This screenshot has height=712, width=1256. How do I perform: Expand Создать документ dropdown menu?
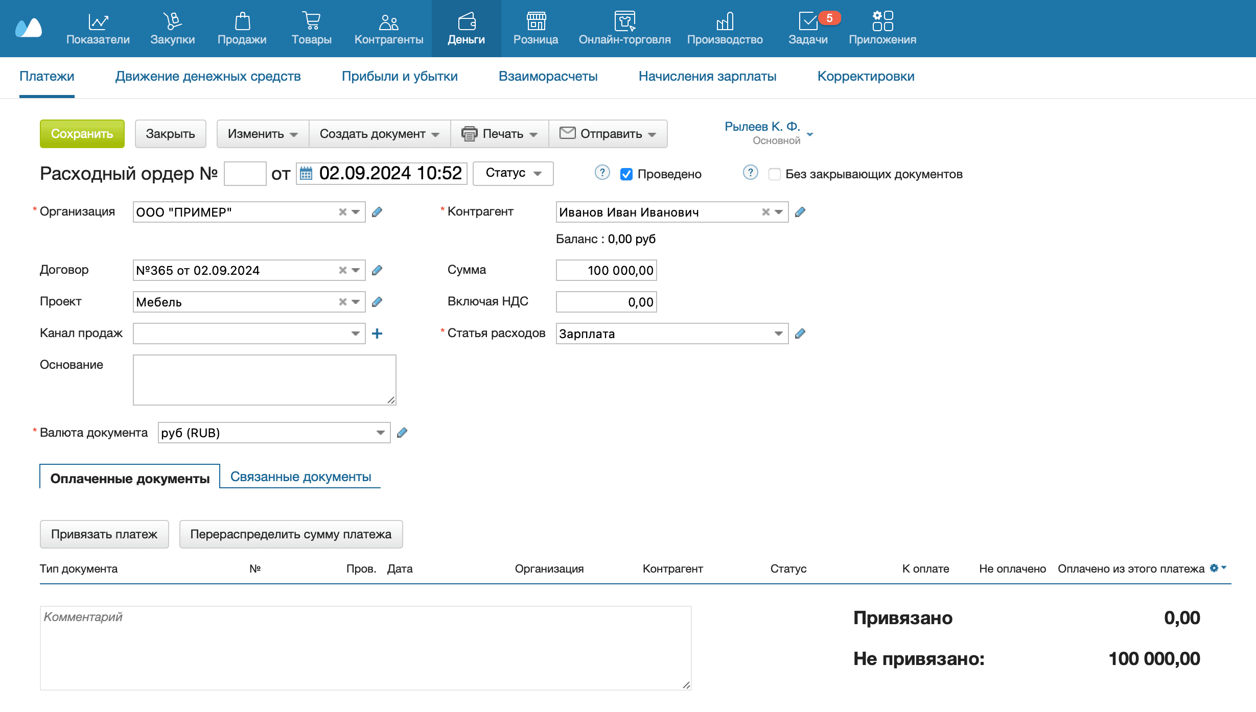point(379,134)
